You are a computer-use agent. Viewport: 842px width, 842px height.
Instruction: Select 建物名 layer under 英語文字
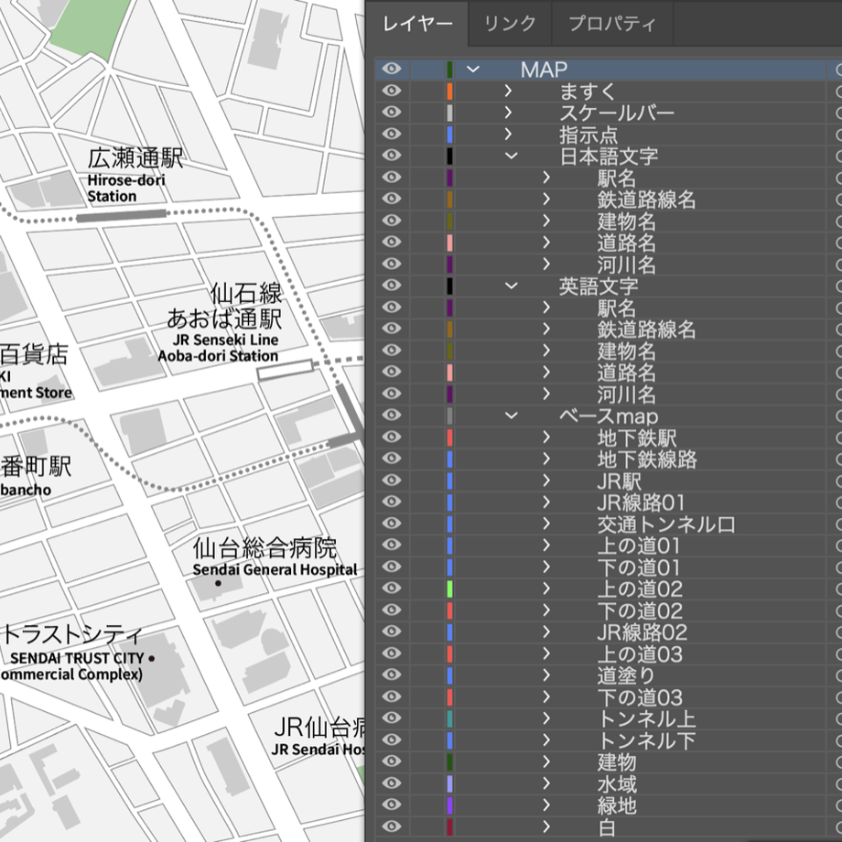tap(626, 351)
